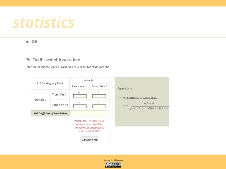The width and height of the screenshot is (226, 169).
Task: Click 'License for this page' text
Action: click(113, 160)
